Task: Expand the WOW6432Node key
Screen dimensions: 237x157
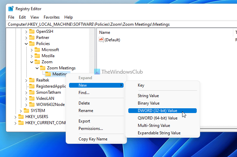Action: (26, 105)
